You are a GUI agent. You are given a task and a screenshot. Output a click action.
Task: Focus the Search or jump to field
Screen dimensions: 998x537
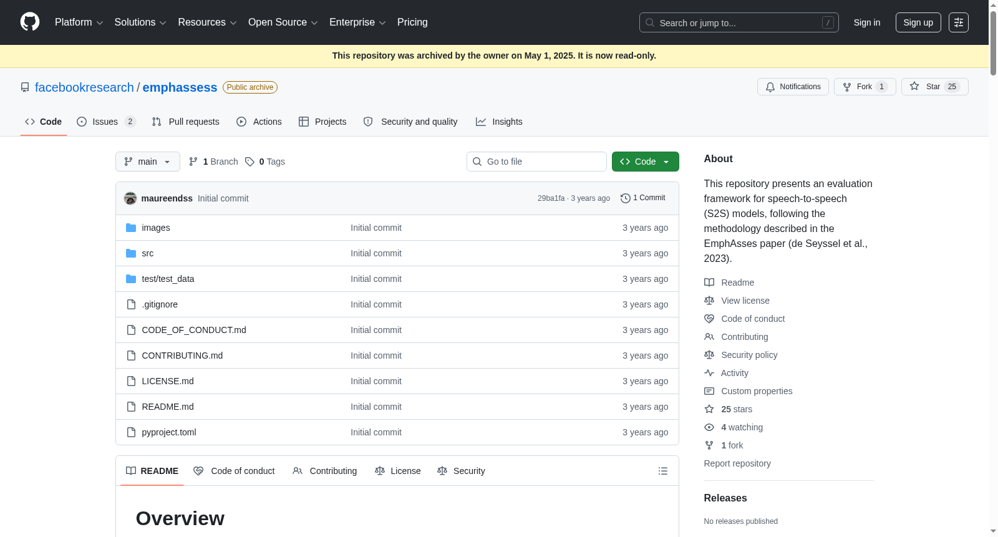point(739,22)
